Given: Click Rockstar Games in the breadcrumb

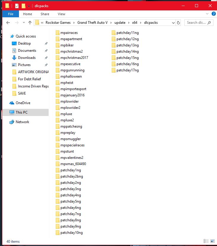Looking at the screenshot, I should pyautogui.click(x=58, y=23).
